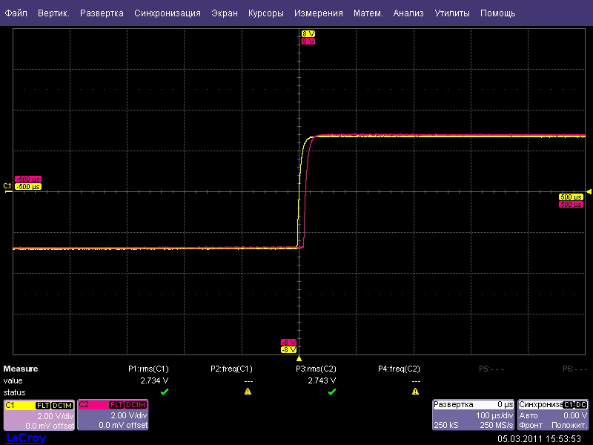Click the warning triangle status under P4

tap(415, 392)
